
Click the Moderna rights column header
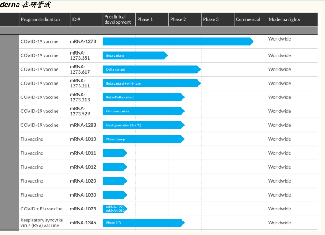[x=284, y=19]
